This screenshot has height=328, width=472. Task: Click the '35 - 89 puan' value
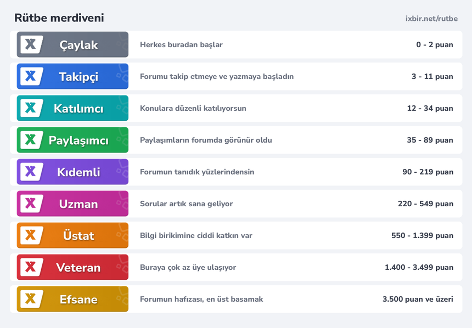(x=430, y=140)
